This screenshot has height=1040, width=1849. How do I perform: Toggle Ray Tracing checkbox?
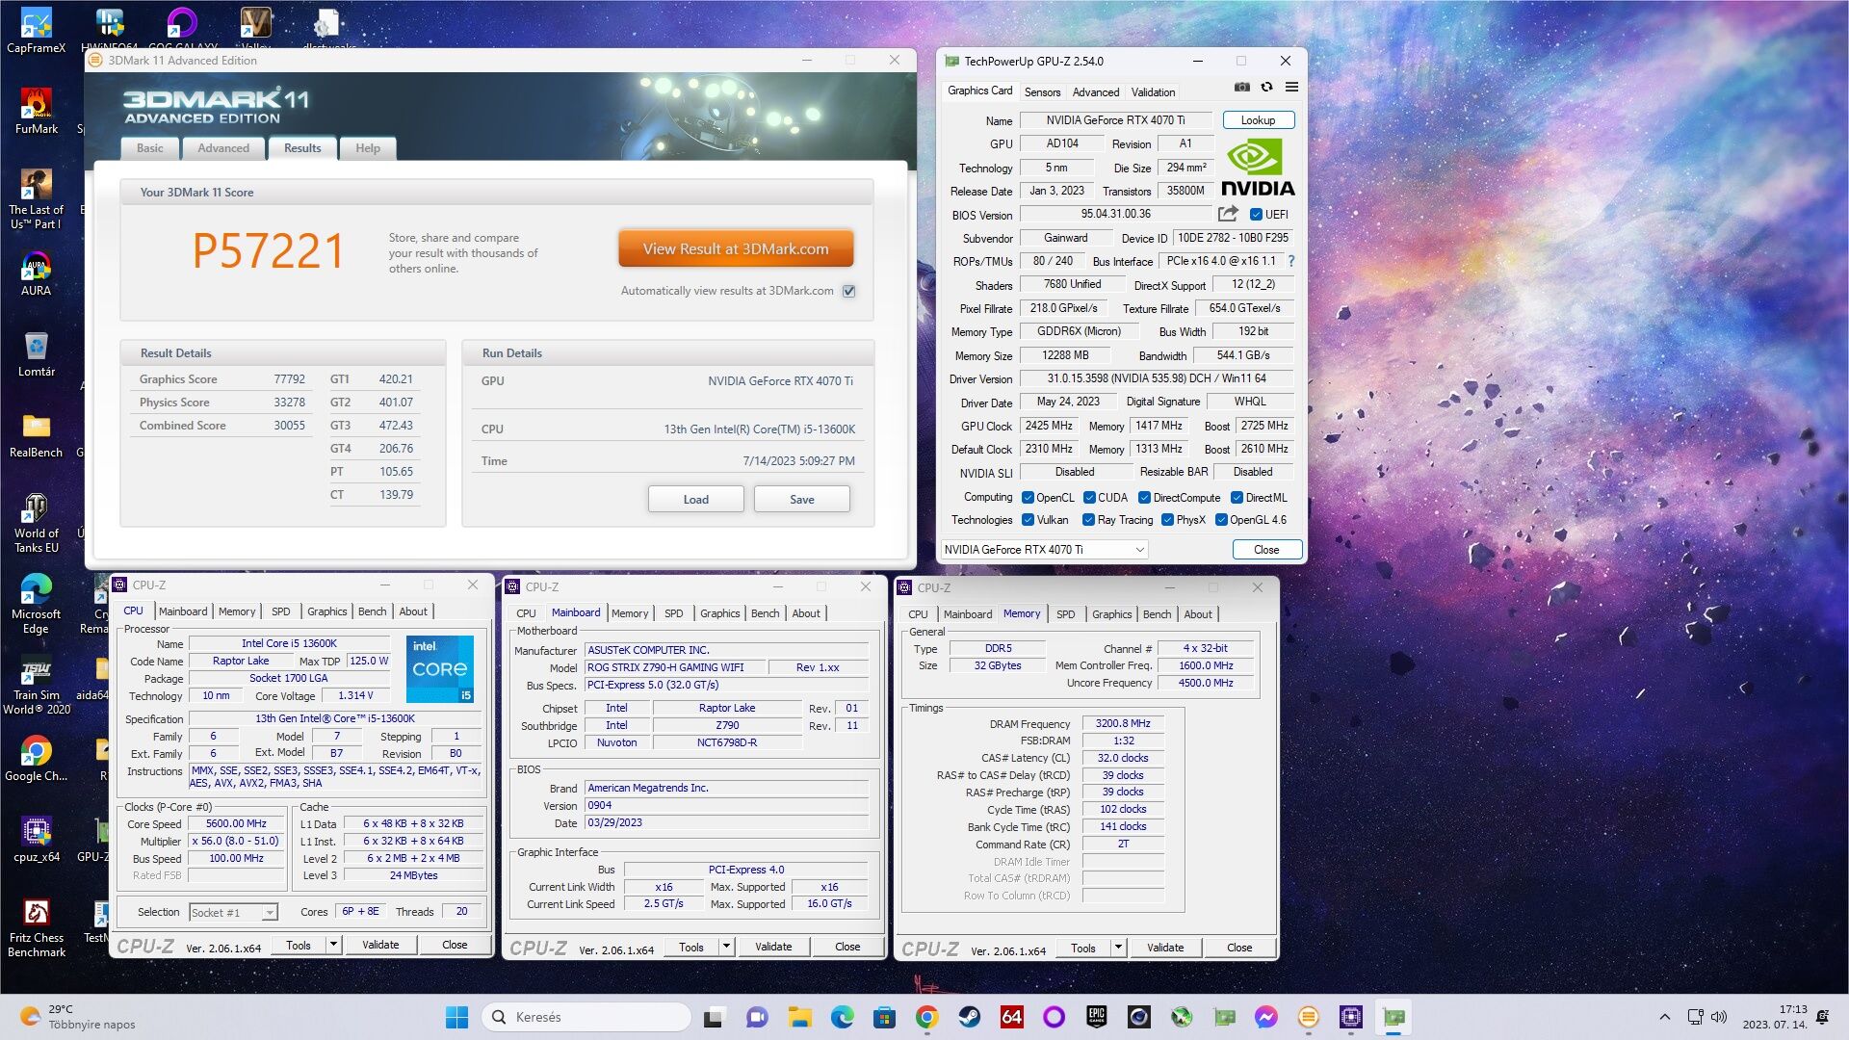click(1088, 520)
